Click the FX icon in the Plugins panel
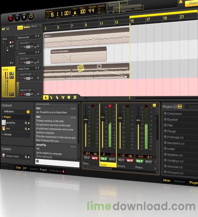Image resolution: width=198 pixels, height=217 pixels. tap(180, 107)
